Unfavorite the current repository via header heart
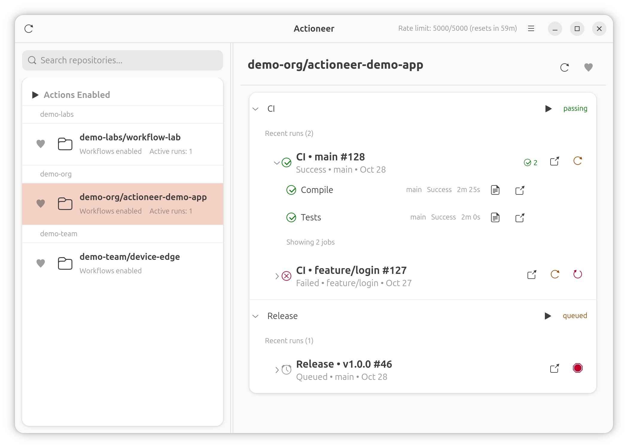 click(588, 67)
